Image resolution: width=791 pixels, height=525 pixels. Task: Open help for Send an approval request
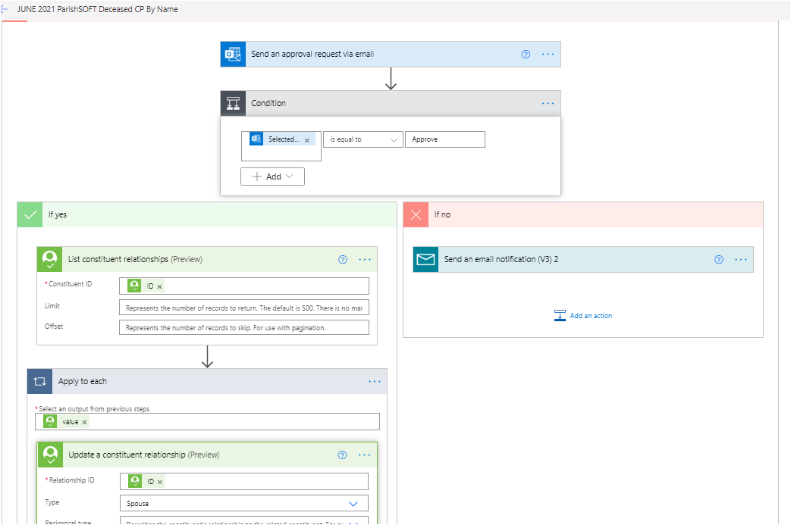[x=526, y=54]
